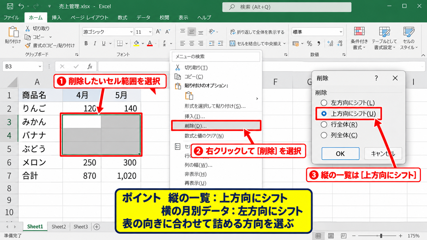Click 折り返して全体を表示する wrap text button
This screenshot has width=427, height=240.
click(x=257, y=32)
